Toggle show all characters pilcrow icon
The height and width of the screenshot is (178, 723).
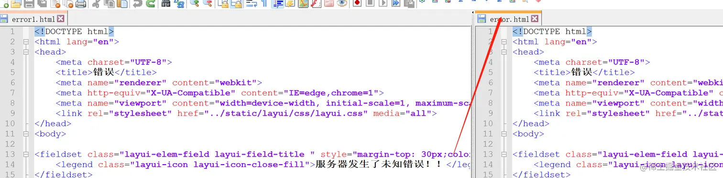(x=264, y=4)
